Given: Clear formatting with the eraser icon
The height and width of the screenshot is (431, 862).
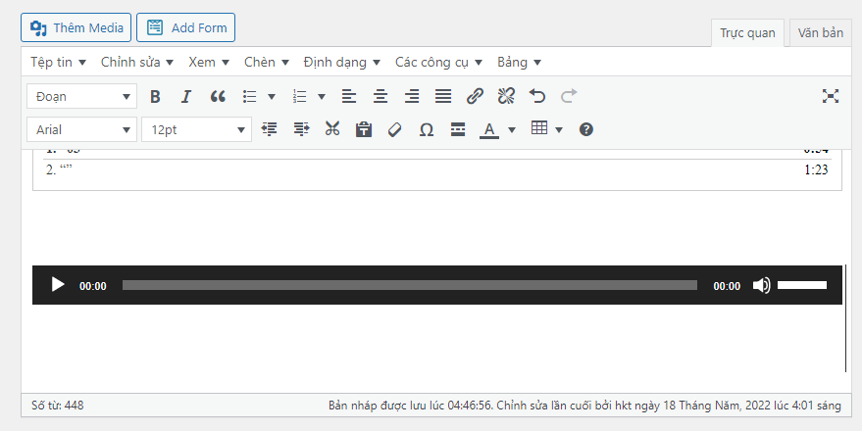Looking at the screenshot, I should pos(395,129).
